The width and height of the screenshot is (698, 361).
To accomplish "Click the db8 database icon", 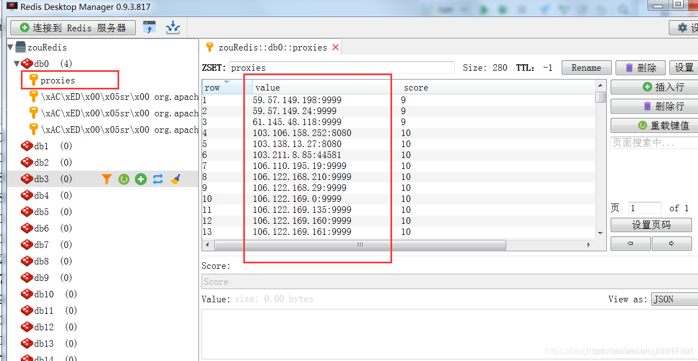I will coord(27,261).
